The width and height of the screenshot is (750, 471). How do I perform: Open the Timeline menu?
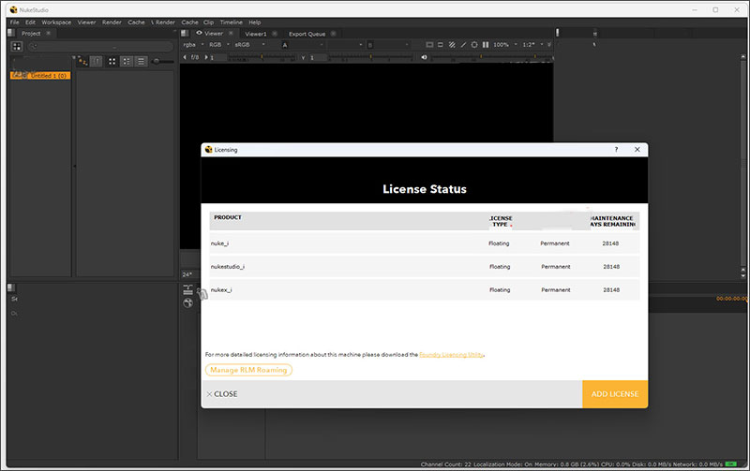[231, 22]
